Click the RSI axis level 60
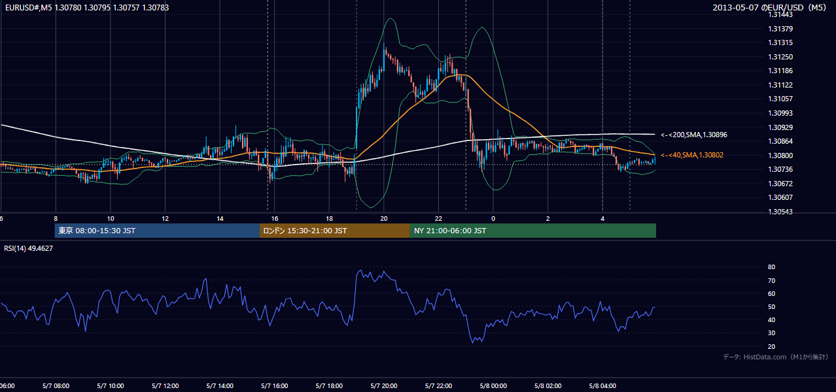836x392 pixels. pyautogui.click(x=772, y=293)
